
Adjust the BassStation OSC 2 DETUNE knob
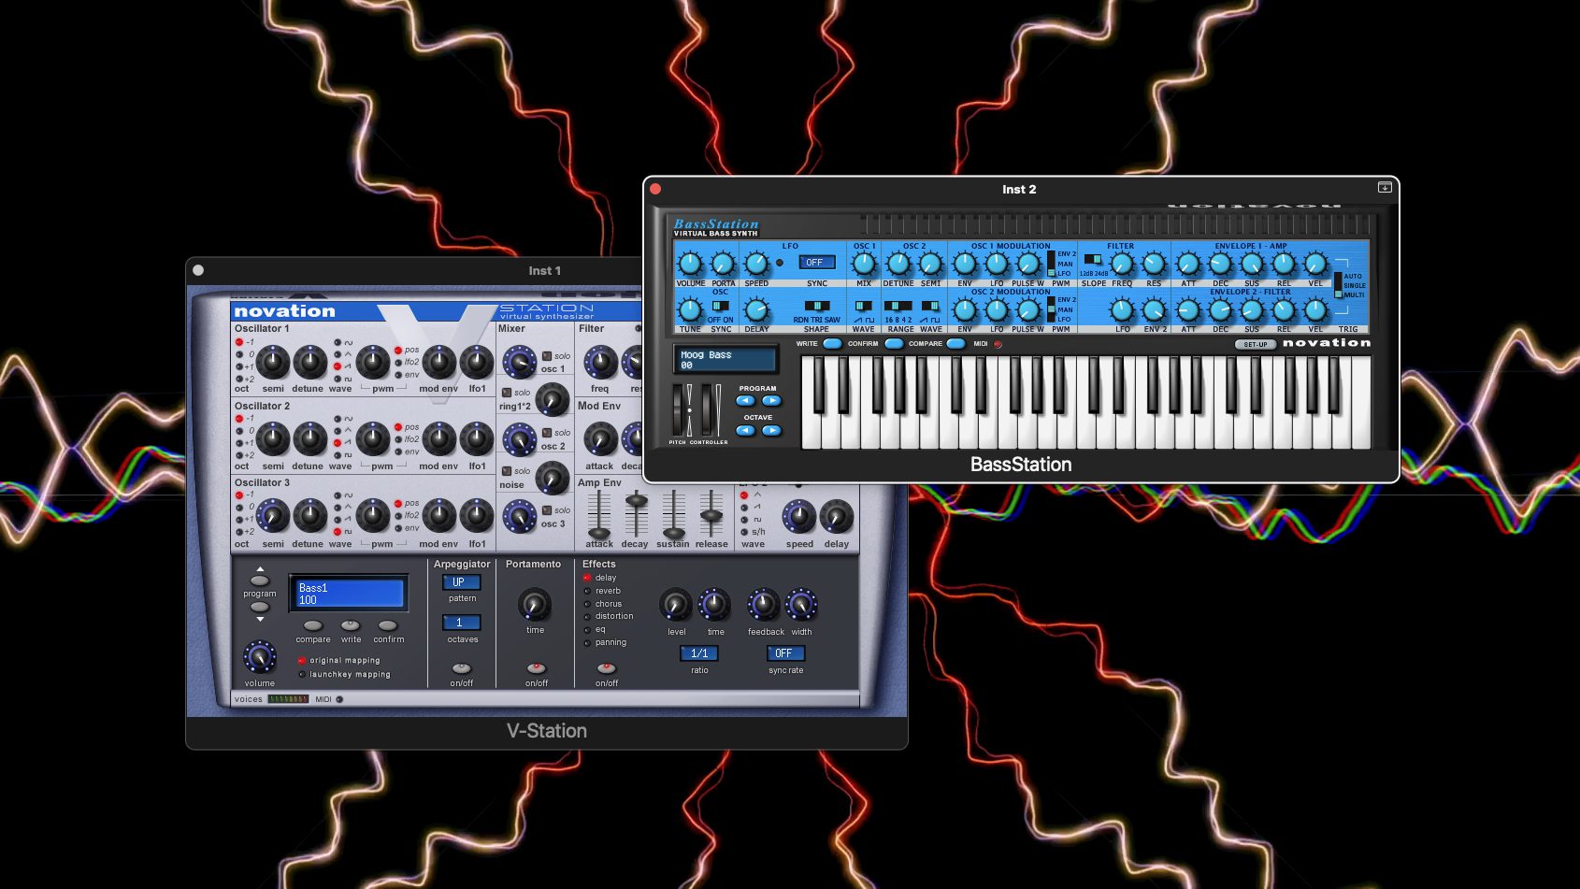(x=898, y=265)
